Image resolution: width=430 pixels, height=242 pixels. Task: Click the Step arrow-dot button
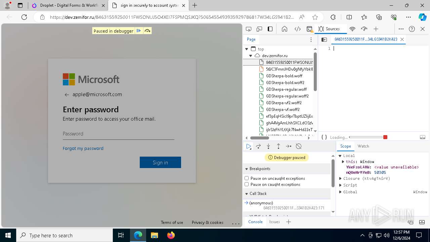(289, 146)
